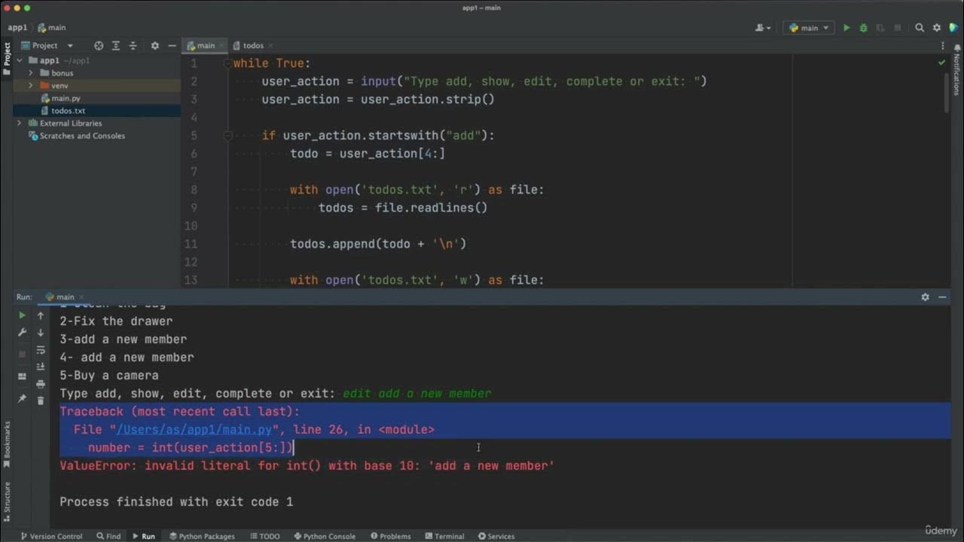The height and width of the screenshot is (542, 964).
Task: Click the JetBrains Toolbox colorful icon
Action: pos(953,28)
